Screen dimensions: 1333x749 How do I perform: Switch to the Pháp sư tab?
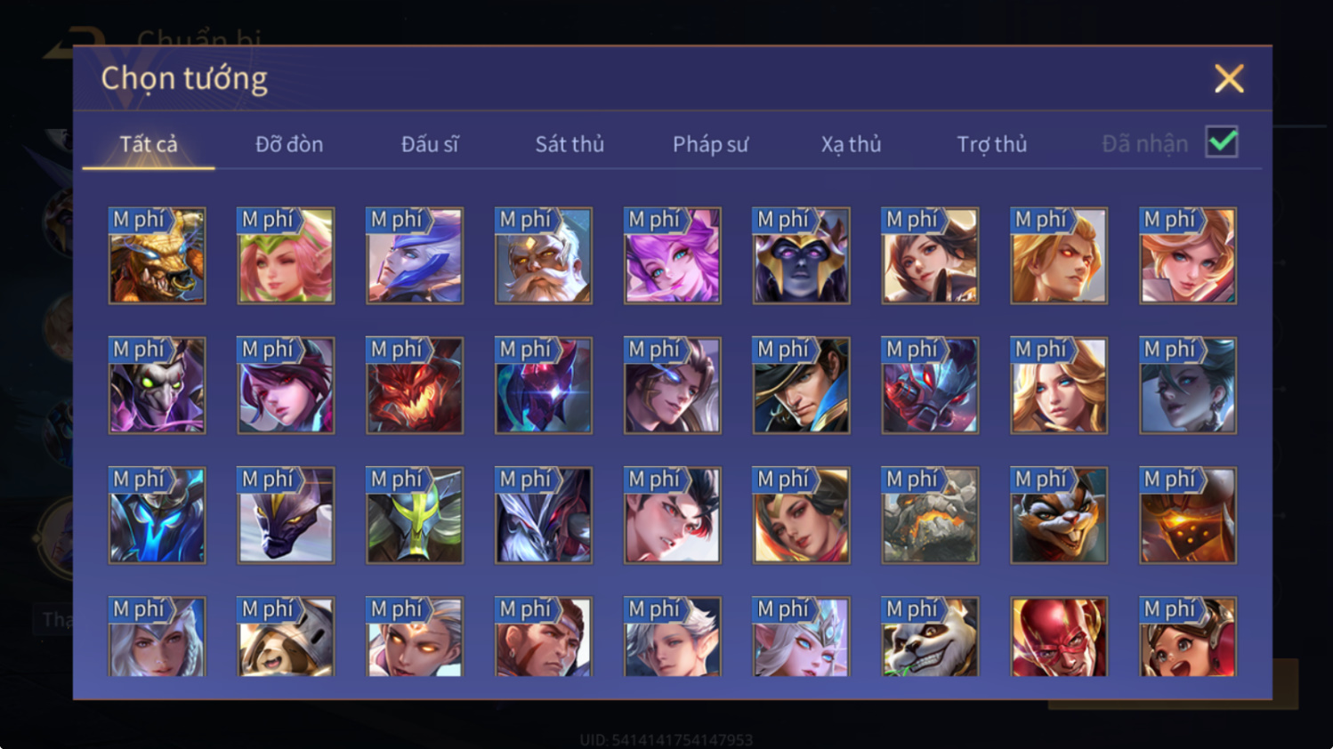click(710, 144)
